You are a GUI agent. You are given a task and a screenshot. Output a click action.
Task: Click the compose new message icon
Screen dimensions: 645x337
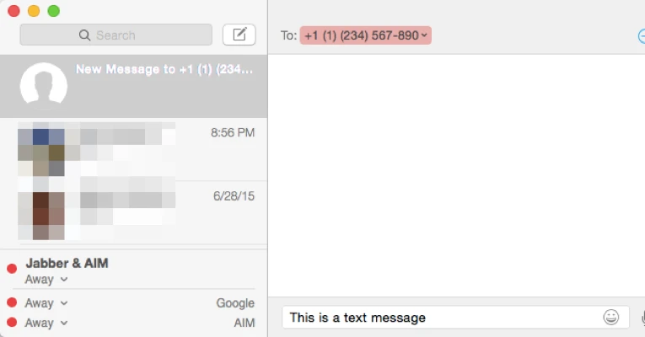pos(239,35)
